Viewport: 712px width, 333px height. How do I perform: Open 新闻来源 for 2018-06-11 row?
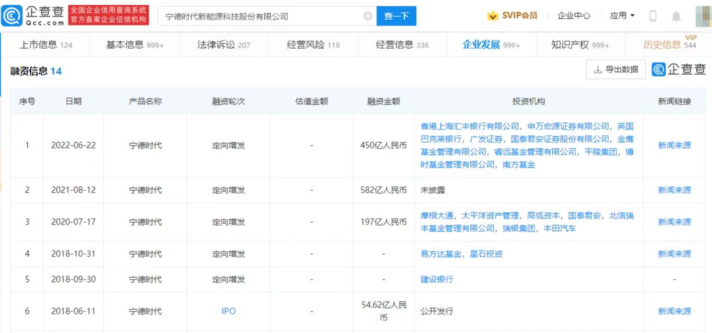tap(674, 311)
